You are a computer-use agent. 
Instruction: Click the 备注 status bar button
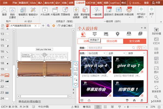point(75,107)
